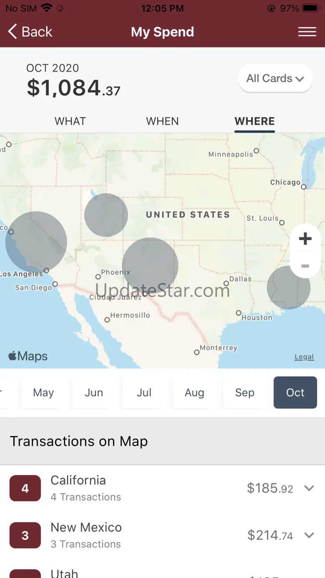Screen dimensions: 325x578
Task: Expand the New Mexico transactions chevron
Action: [x=309, y=535]
